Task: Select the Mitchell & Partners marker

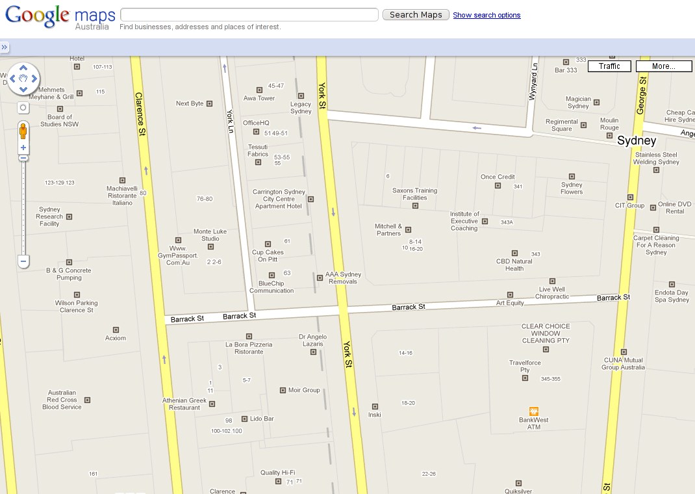Action: 408,229
